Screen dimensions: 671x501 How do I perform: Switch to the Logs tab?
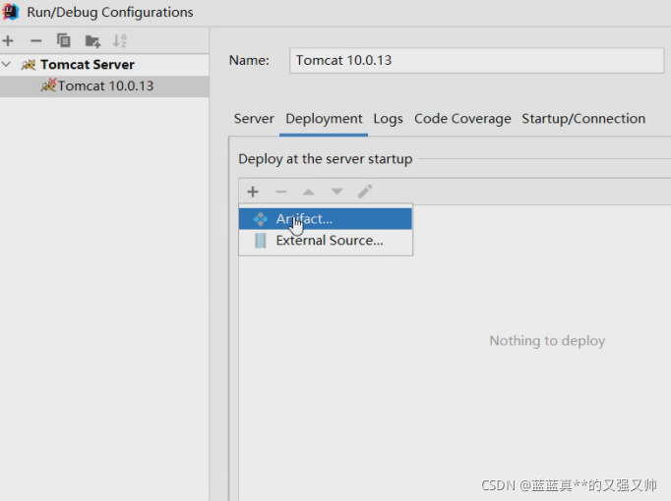(x=388, y=119)
